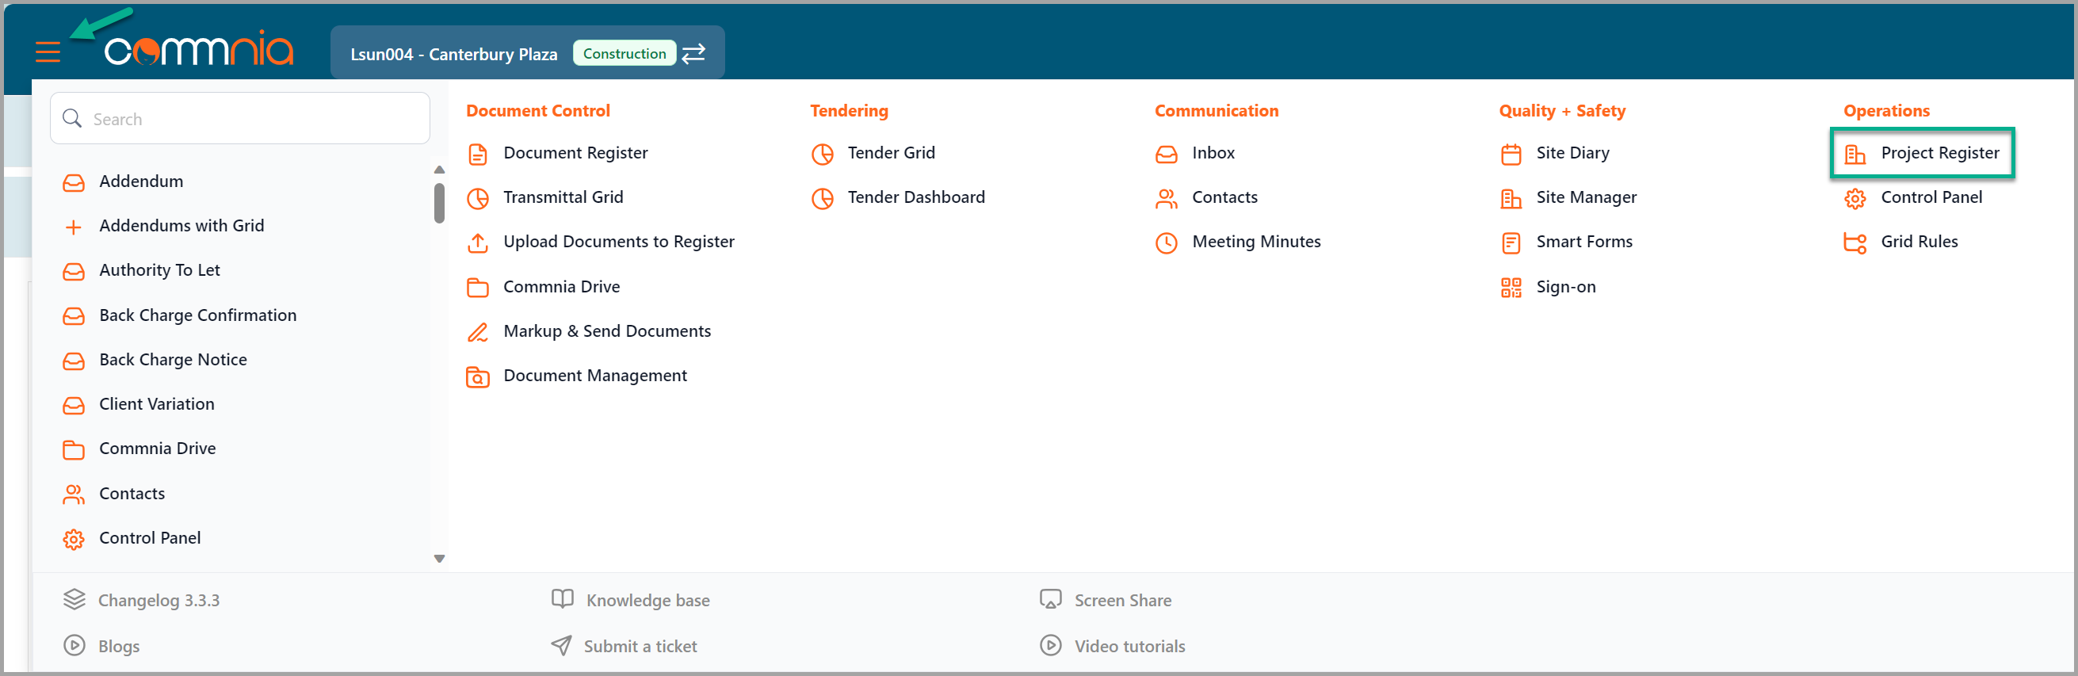Start Screen Share

pyautogui.click(x=1122, y=600)
